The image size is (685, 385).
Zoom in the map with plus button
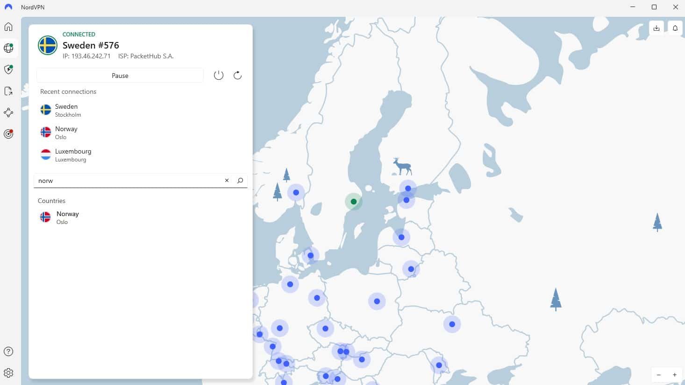tap(675, 375)
